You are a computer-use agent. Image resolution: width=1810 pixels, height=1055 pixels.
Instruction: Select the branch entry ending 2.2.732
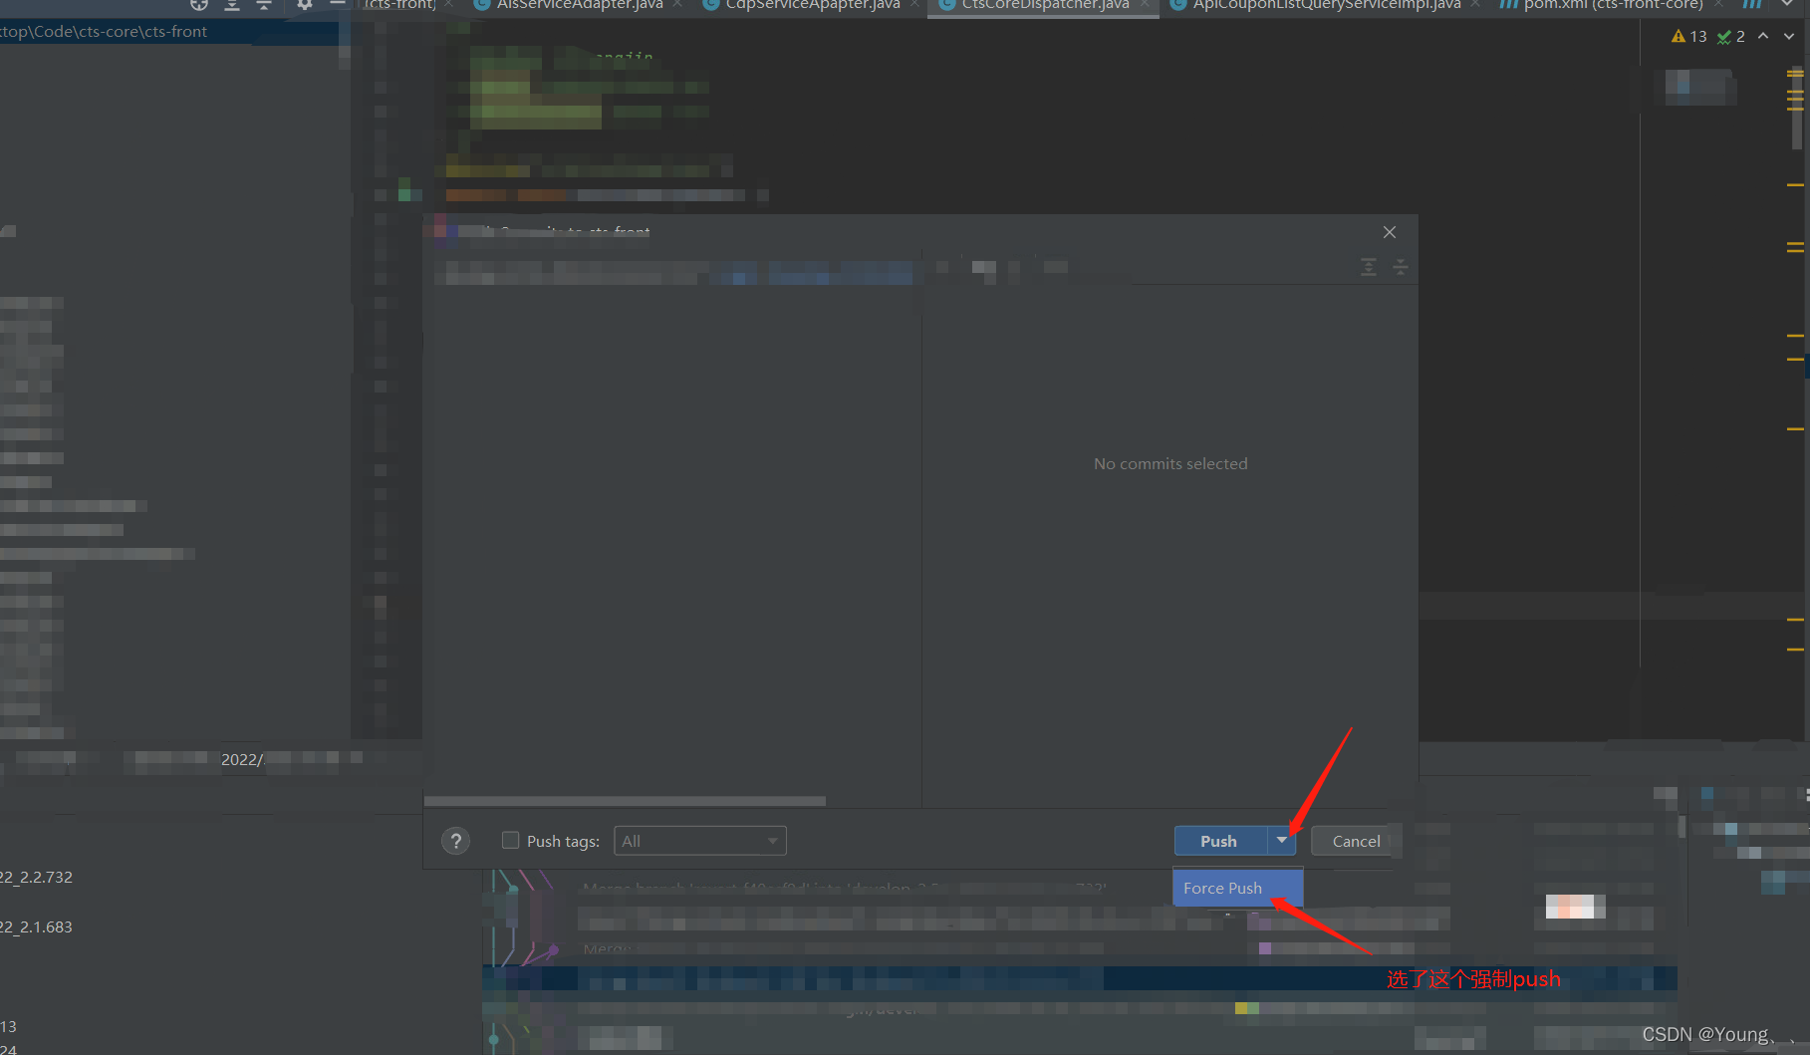click(37, 877)
